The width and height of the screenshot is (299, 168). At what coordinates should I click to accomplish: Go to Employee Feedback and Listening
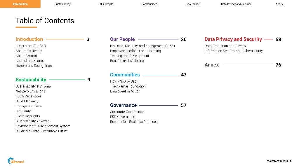(135, 51)
